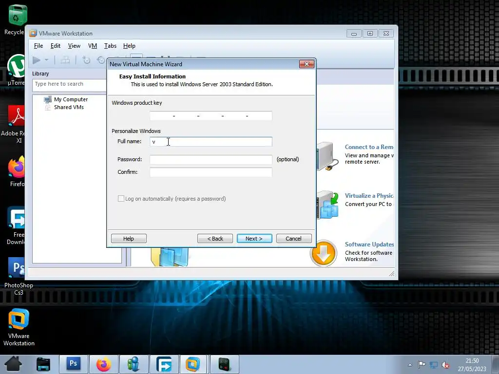The height and width of the screenshot is (374, 499).
Task: Click the Windows product key field
Action: coord(211,116)
